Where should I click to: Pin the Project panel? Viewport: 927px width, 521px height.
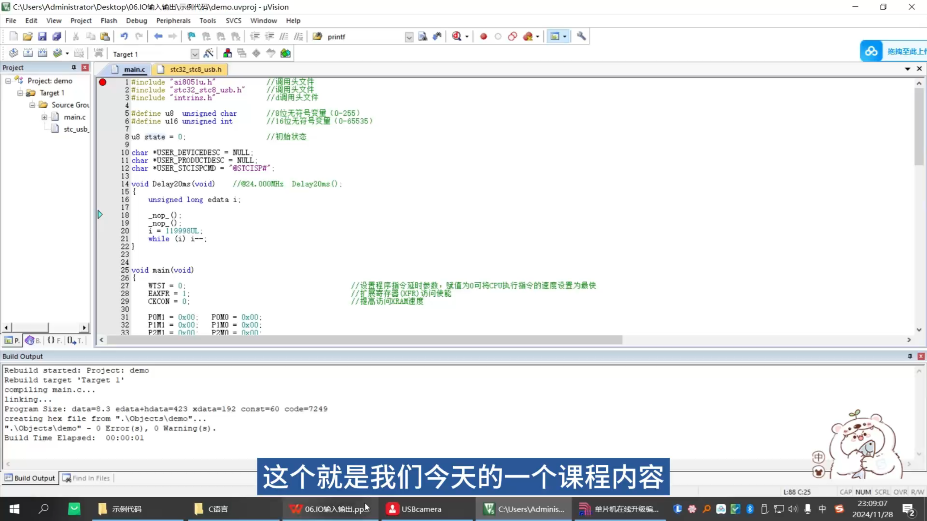pos(74,67)
